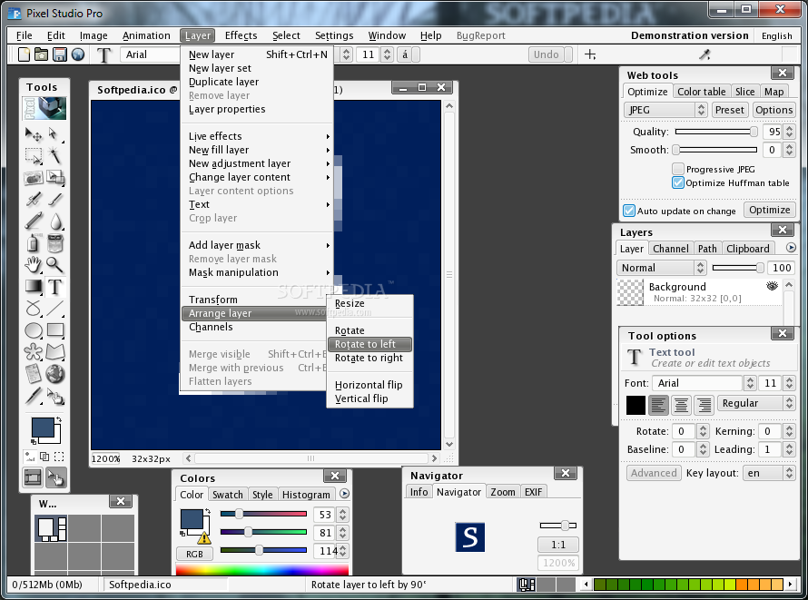Switch to the Color table tab
This screenshot has width=808, height=600.
[x=701, y=92]
